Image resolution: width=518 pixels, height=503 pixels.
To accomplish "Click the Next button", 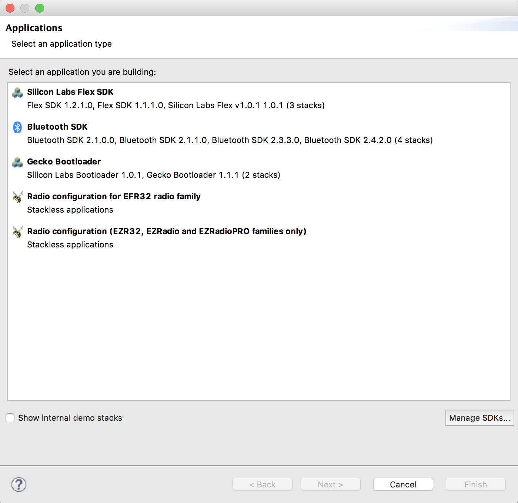I will click(x=330, y=484).
